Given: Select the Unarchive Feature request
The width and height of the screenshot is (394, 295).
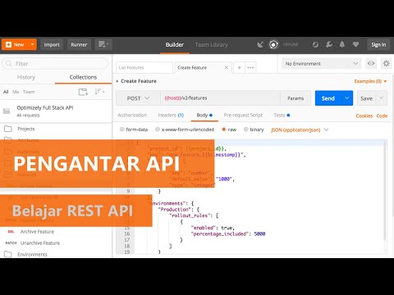Looking at the screenshot, I should [40, 243].
